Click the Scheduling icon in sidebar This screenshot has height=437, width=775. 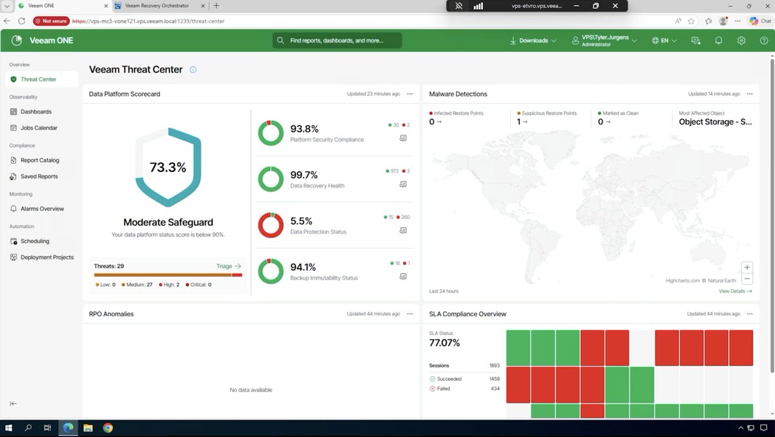(x=14, y=241)
